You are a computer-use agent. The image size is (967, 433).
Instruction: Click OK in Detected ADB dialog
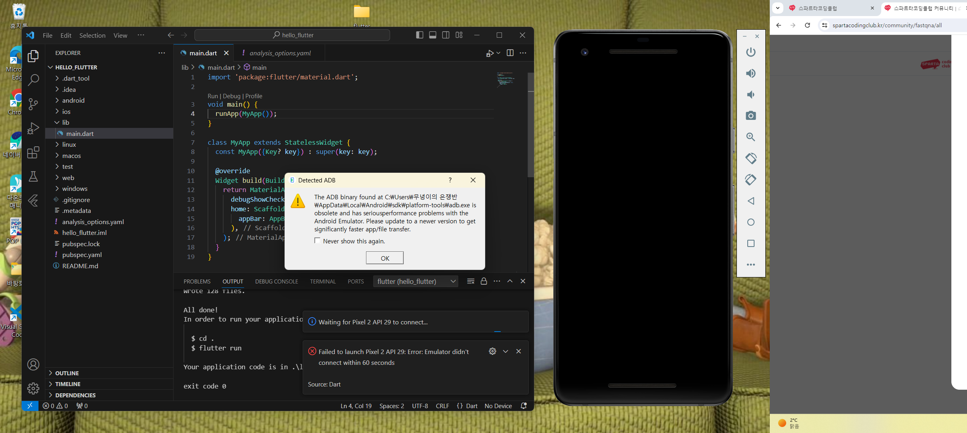point(385,258)
